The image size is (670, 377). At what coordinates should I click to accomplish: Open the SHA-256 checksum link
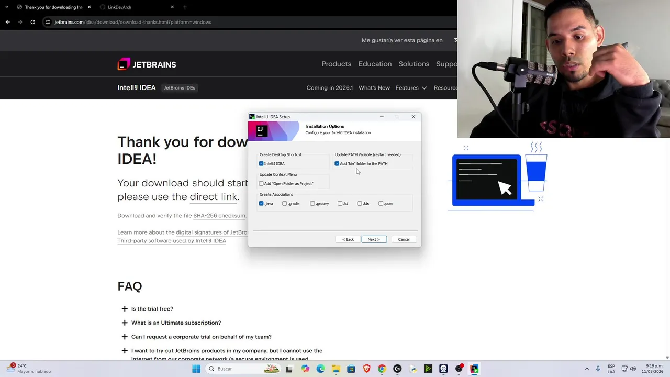click(x=219, y=216)
